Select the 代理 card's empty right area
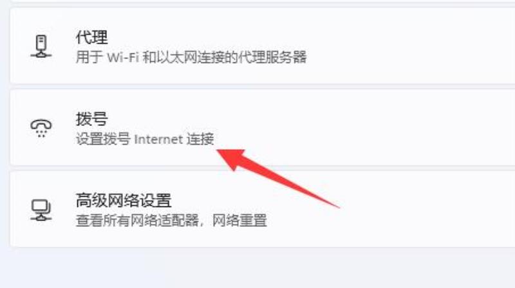 tap(411, 46)
